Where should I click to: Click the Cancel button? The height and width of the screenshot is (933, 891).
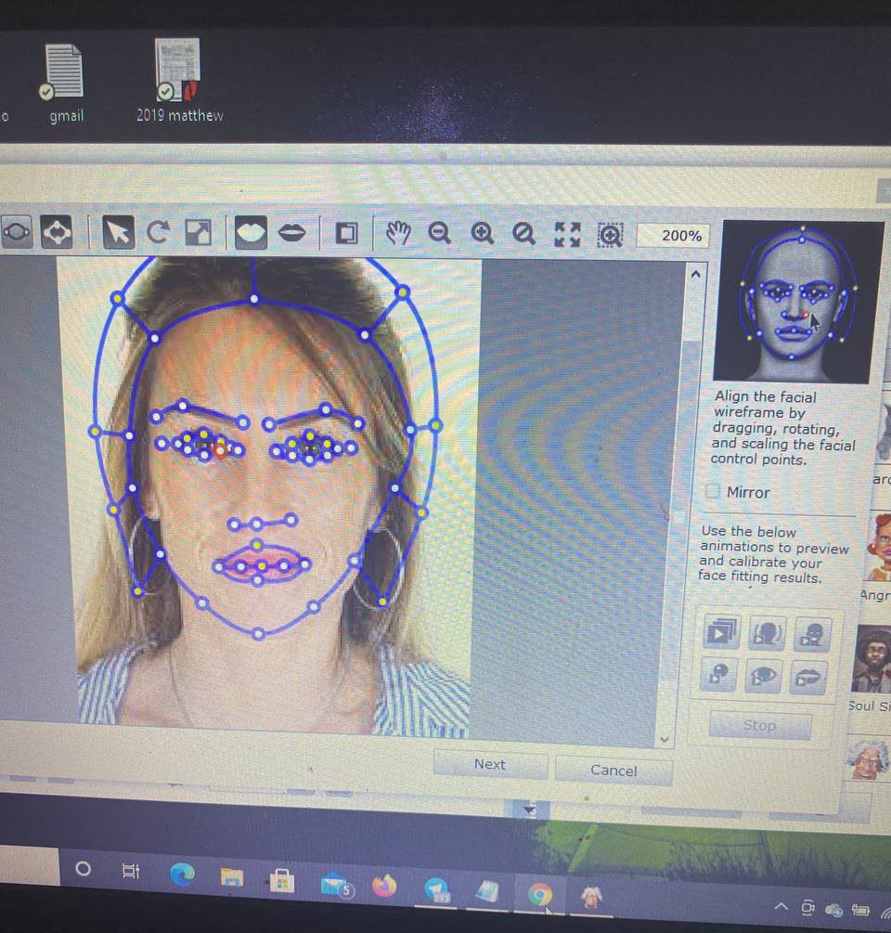[613, 770]
